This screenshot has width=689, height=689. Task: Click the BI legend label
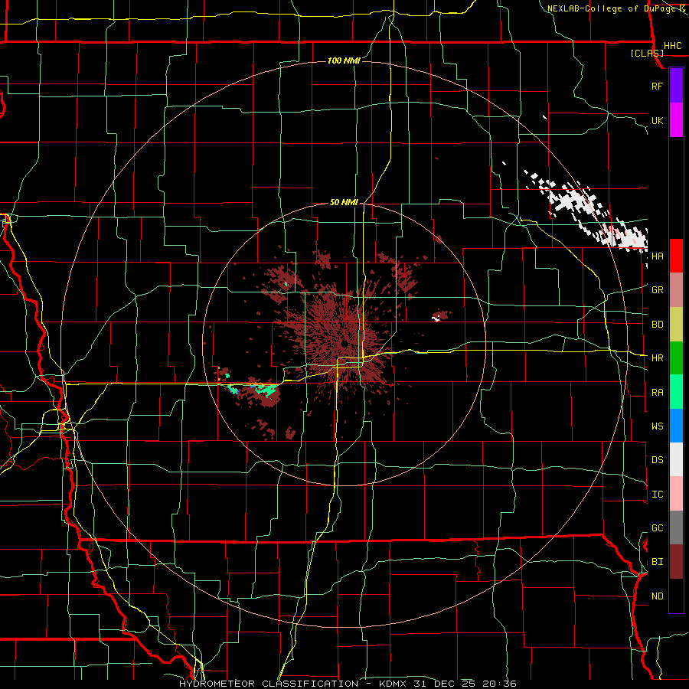pos(657,562)
